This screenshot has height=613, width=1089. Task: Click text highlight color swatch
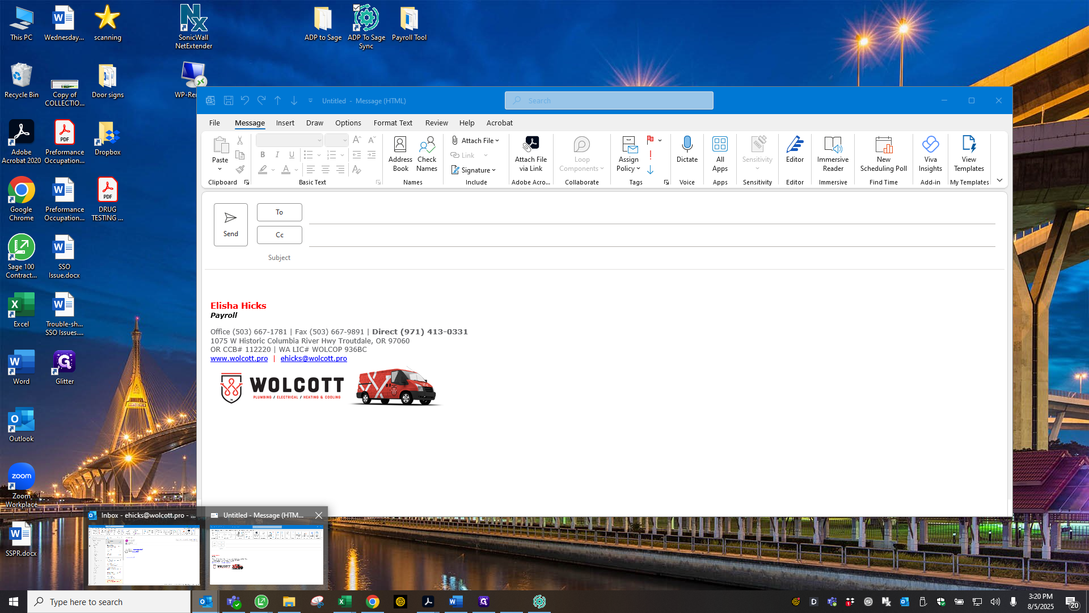[263, 170]
